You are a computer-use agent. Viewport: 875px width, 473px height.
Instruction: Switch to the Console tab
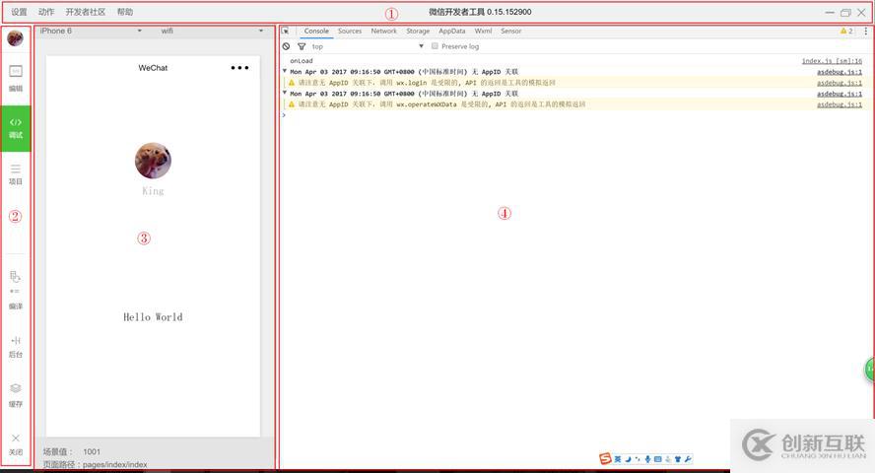click(316, 32)
